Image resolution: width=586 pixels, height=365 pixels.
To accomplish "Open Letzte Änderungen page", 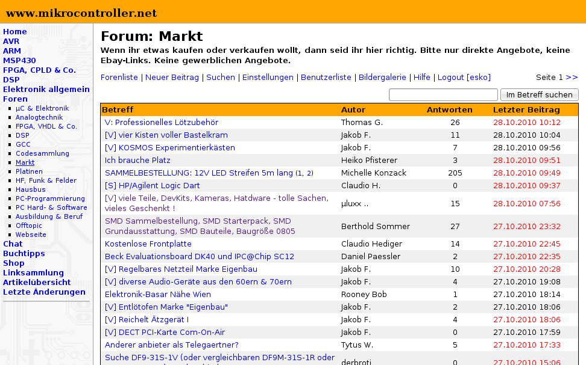I will 44,292.
